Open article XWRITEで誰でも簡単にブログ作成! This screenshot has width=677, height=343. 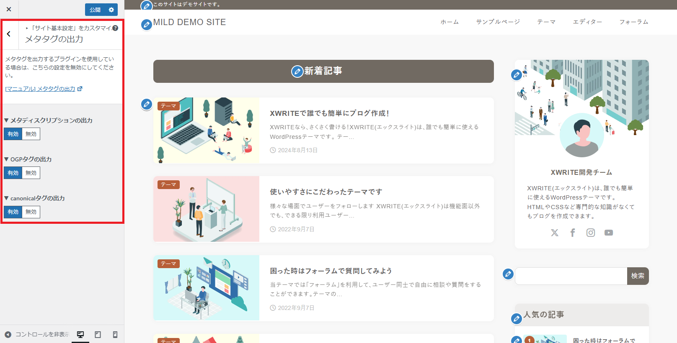click(330, 113)
